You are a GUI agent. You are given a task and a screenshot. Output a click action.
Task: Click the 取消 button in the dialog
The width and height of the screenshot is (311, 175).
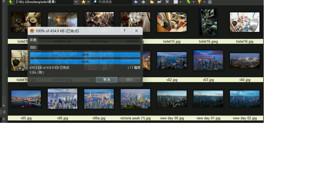click(x=107, y=80)
